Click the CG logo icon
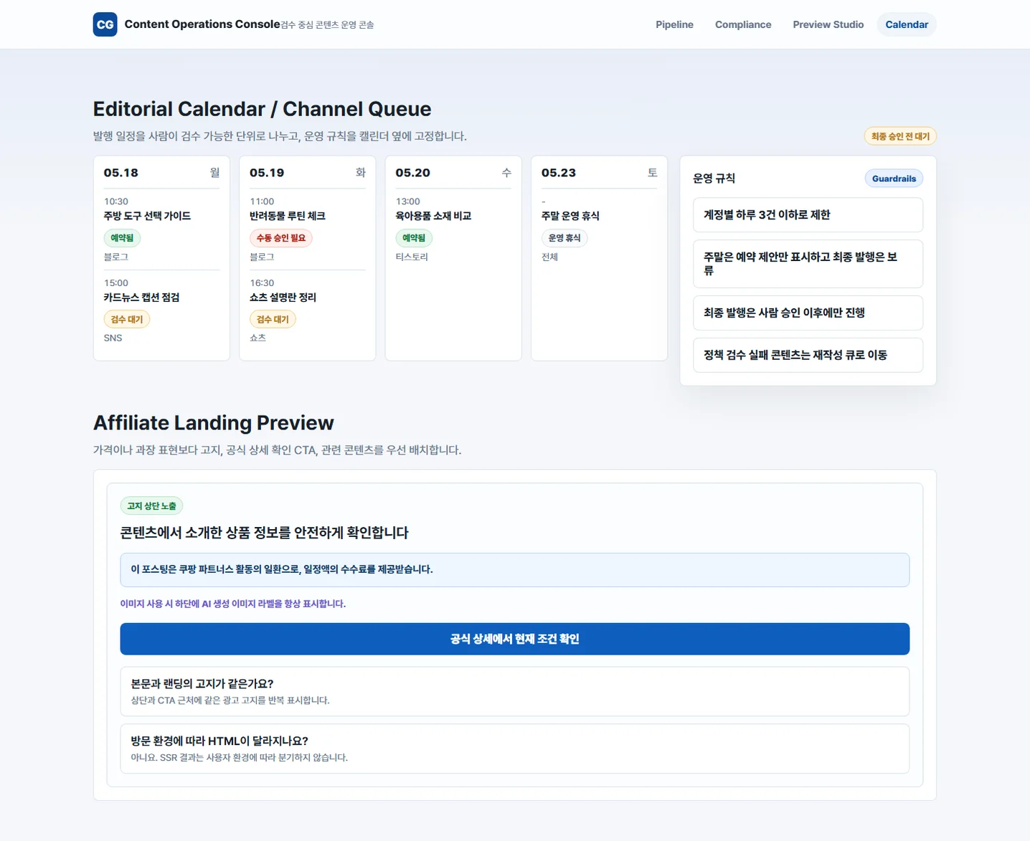 pos(105,24)
